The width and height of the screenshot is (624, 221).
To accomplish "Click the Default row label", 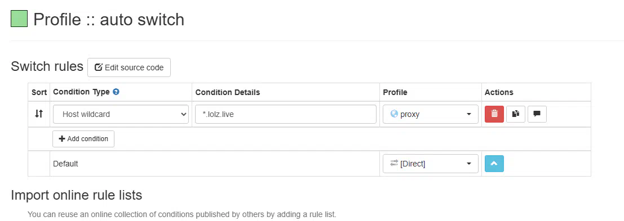I will [x=65, y=164].
